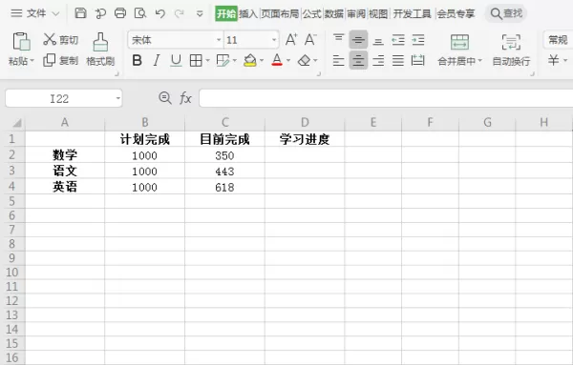573x365 pixels.
Task: Cut selection with 剪切 scissors
Action: pos(61,39)
